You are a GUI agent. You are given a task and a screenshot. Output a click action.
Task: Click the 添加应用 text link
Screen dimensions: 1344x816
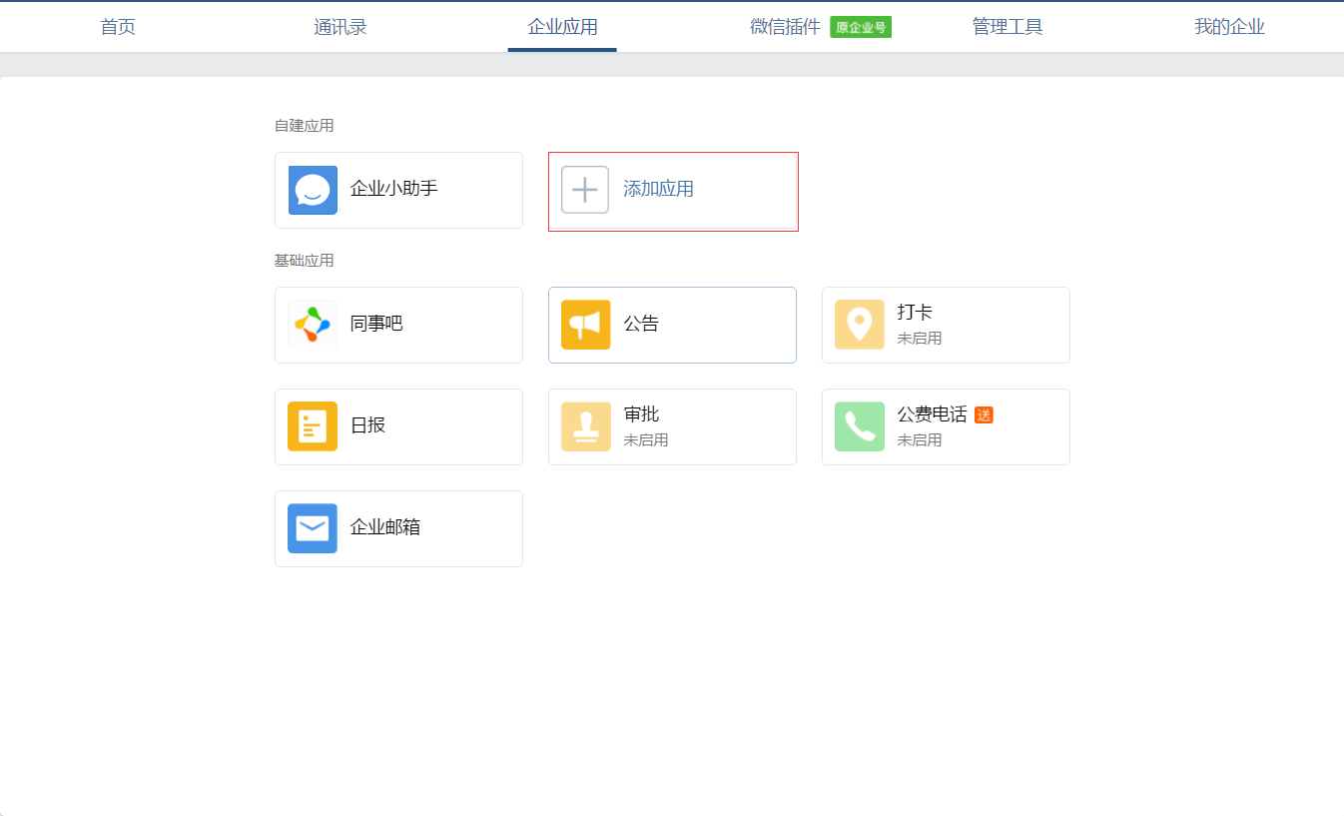click(658, 190)
